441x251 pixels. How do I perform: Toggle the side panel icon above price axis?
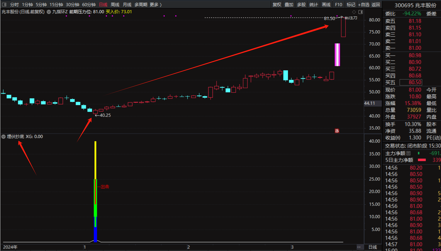[x=361, y=12]
